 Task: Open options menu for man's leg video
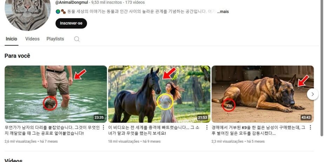[103, 128]
